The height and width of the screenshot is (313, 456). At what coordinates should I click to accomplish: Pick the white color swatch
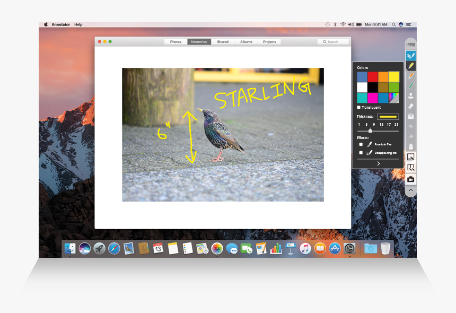(362, 87)
